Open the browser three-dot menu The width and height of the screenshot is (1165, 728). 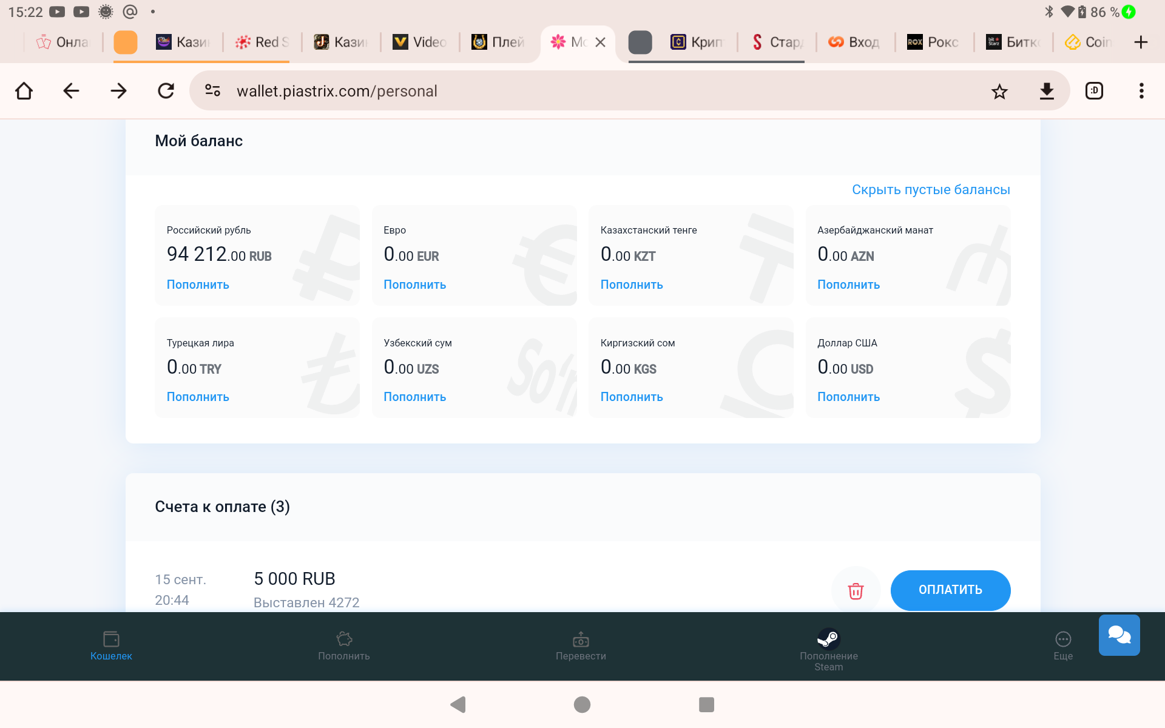point(1141,91)
